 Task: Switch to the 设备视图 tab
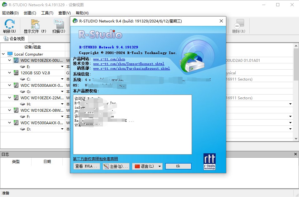coord(14,39)
